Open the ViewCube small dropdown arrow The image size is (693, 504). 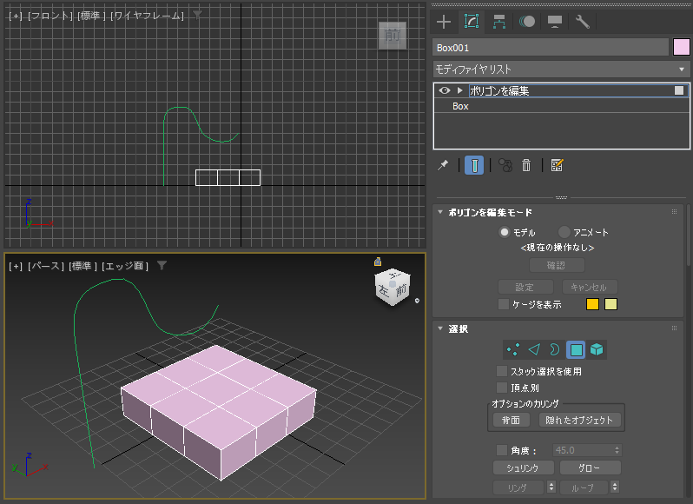click(417, 301)
